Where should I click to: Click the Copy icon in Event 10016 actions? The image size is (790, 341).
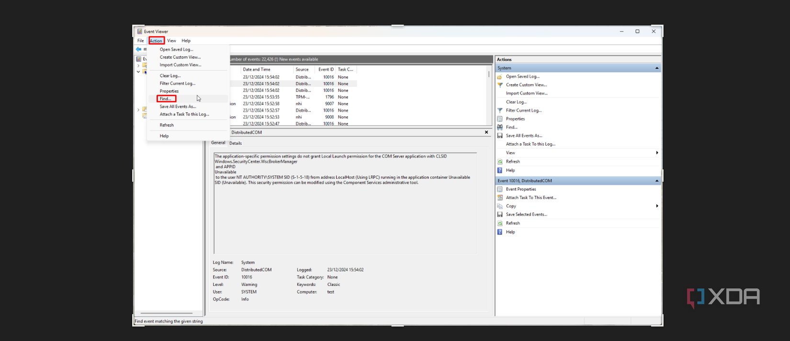coord(500,206)
